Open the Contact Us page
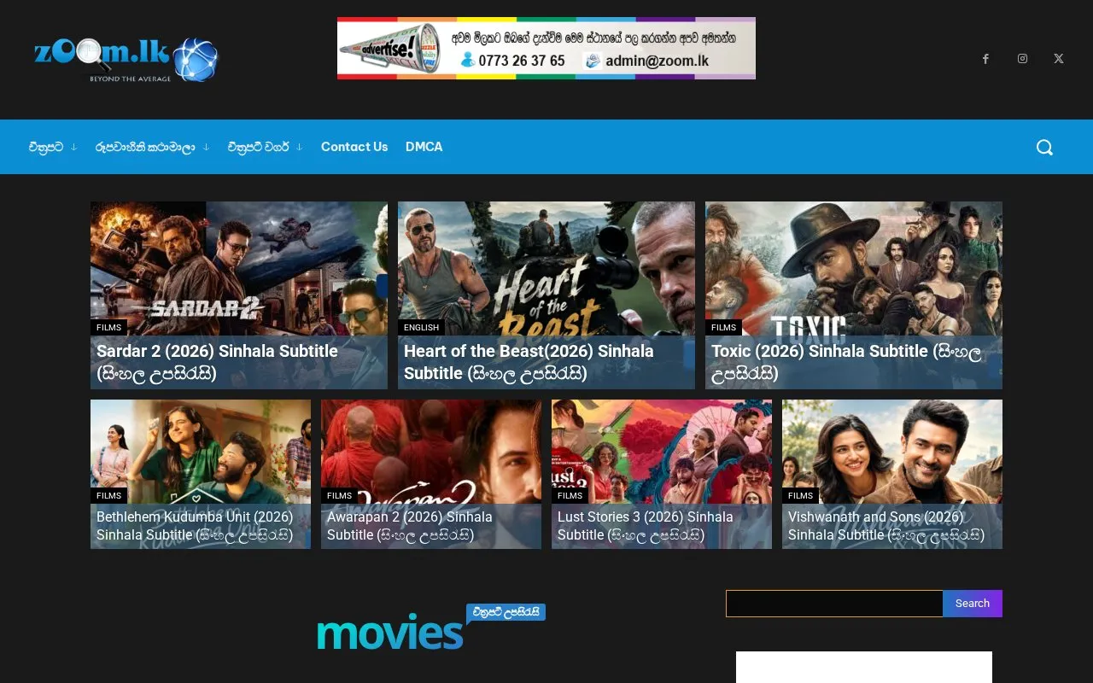This screenshot has height=683, width=1093. pyautogui.click(x=354, y=147)
